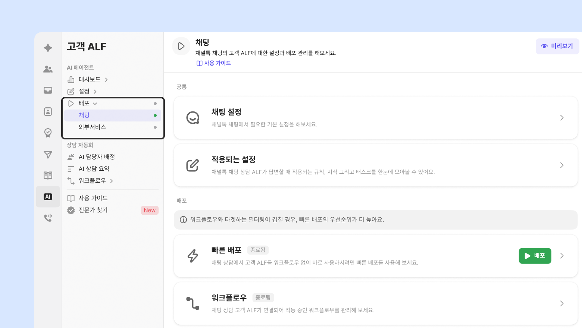Viewport: 582px width, 328px height.
Task: Open the 사용 가이드 link under the header
Action: click(x=214, y=63)
